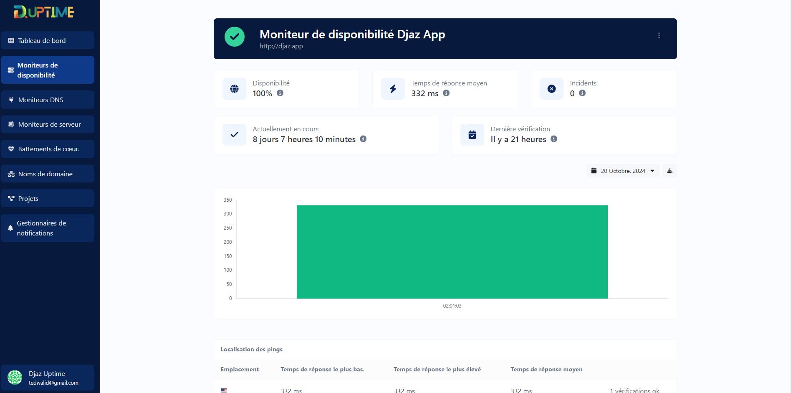Click info icon next to 332 ms
This screenshot has width=791, height=393.
pyautogui.click(x=446, y=93)
